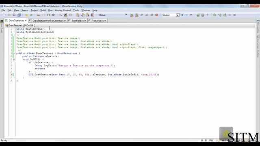
Task: Open the Window menu
Action: click(x=85, y=10)
